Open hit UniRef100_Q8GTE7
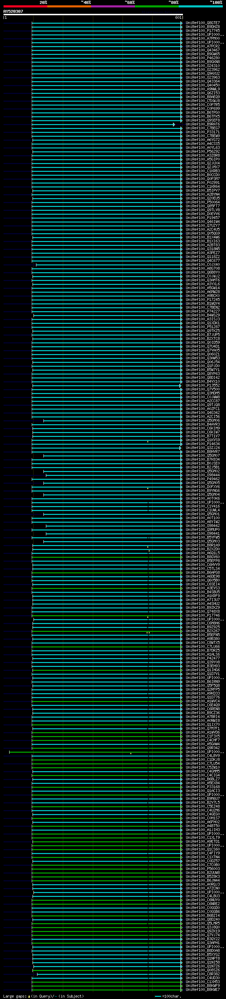The image size is (226, 999). [203, 23]
